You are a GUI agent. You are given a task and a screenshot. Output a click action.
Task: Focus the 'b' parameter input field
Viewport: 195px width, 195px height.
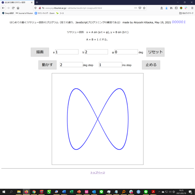[96, 52]
